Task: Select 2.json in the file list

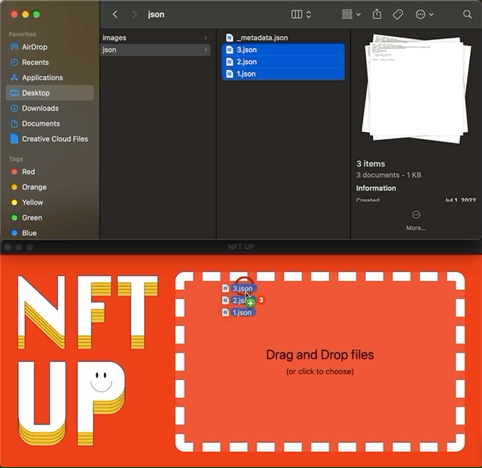Action: (283, 62)
